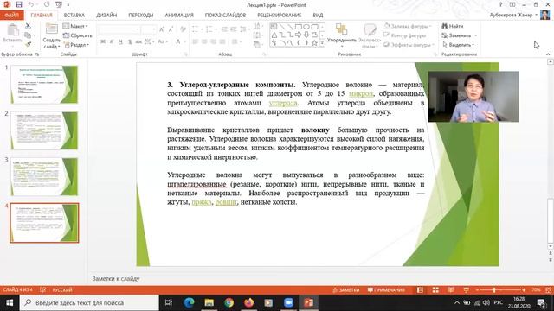Open Эффекты фигуры shape effects dropdown
This screenshot has height=311, width=554.
(409, 45)
